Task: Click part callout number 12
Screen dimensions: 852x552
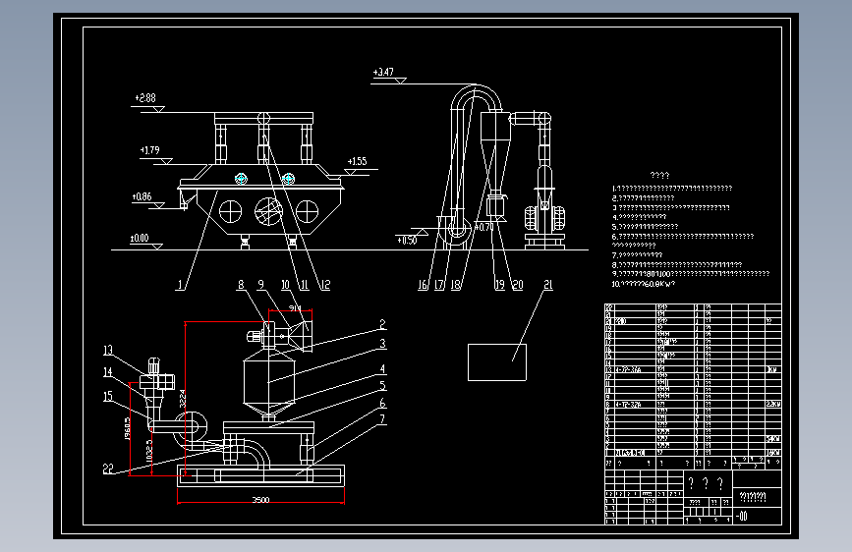Action: click(x=325, y=285)
